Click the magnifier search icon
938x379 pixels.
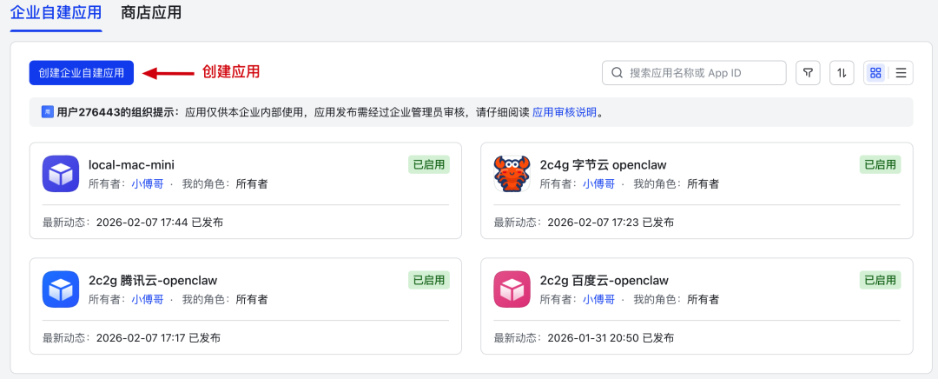pyautogui.click(x=617, y=73)
